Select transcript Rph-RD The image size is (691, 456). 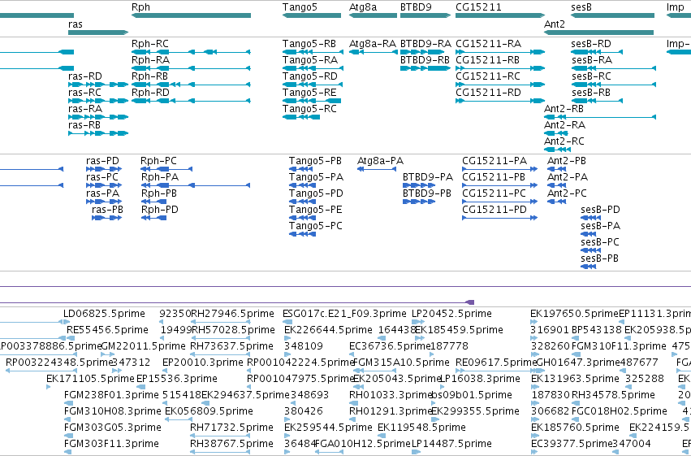[x=191, y=101]
